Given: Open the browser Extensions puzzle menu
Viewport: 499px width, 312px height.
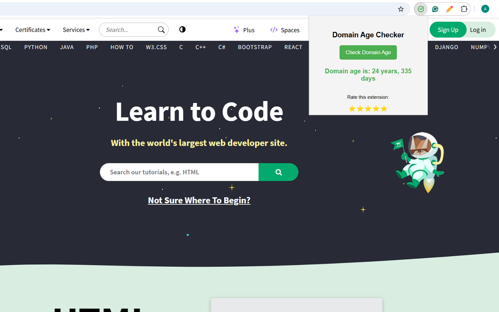Looking at the screenshot, I should click(464, 9).
